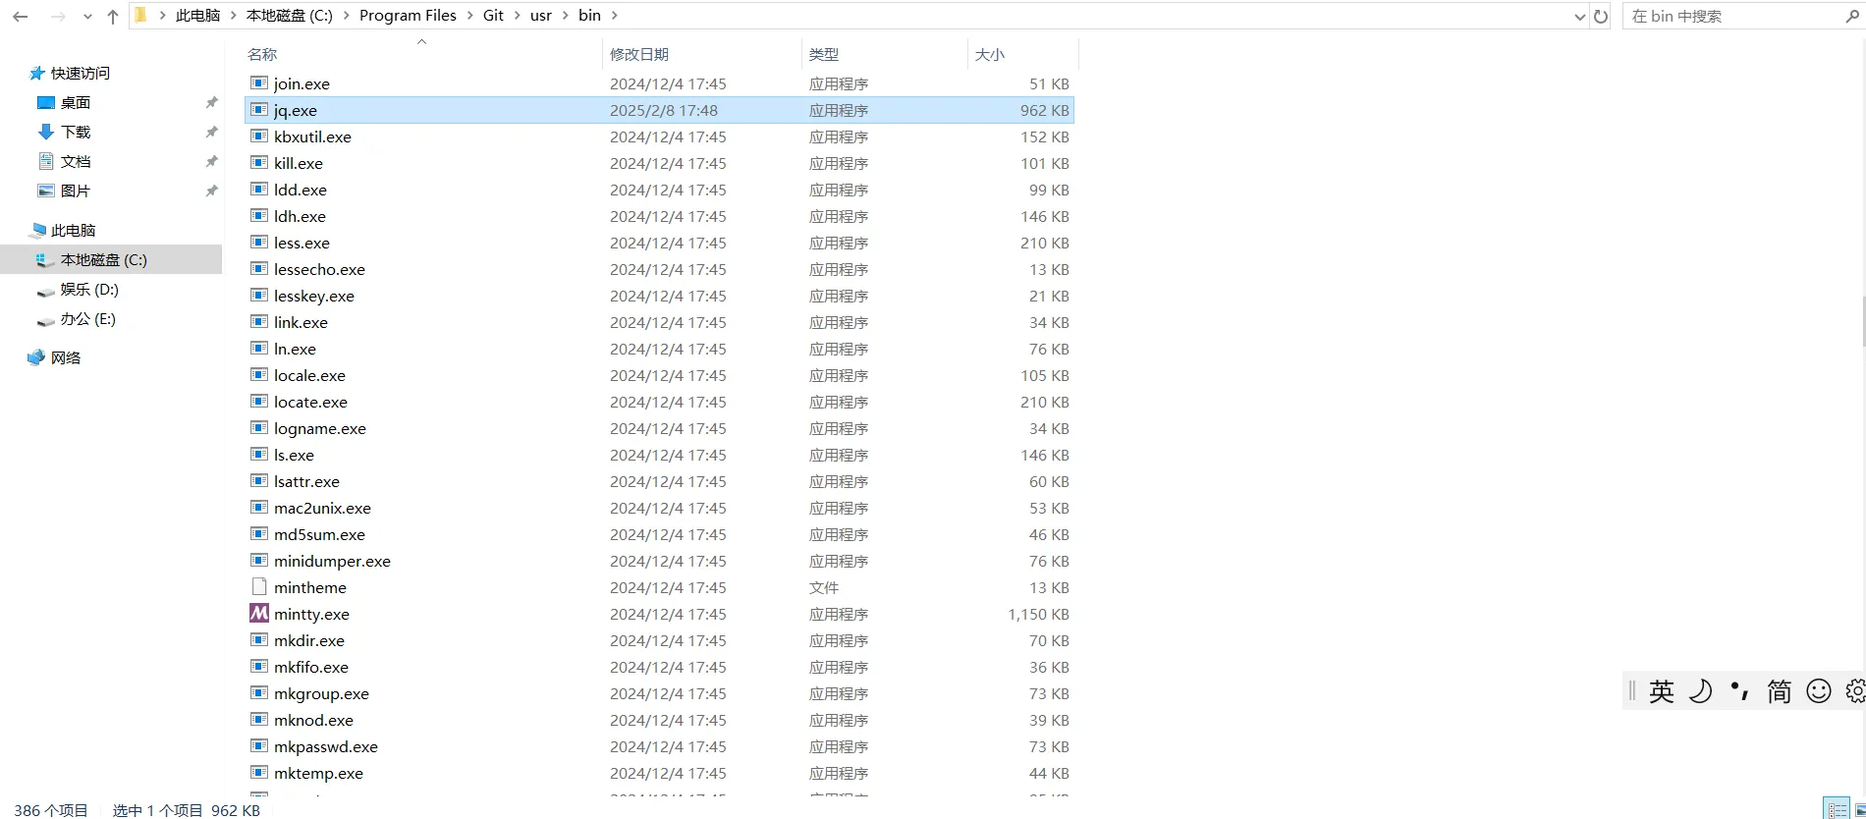This screenshot has height=819, width=1866.
Task: Open 办公 (E:) drive in sidebar
Action: (x=87, y=319)
